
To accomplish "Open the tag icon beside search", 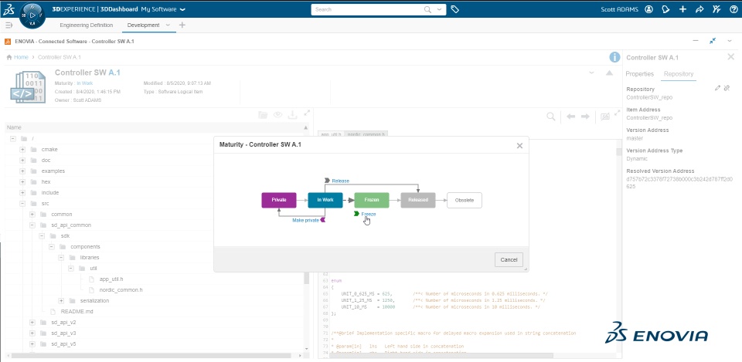I will pyautogui.click(x=454, y=9).
